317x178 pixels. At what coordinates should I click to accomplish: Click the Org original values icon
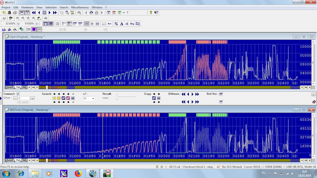[132, 24]
